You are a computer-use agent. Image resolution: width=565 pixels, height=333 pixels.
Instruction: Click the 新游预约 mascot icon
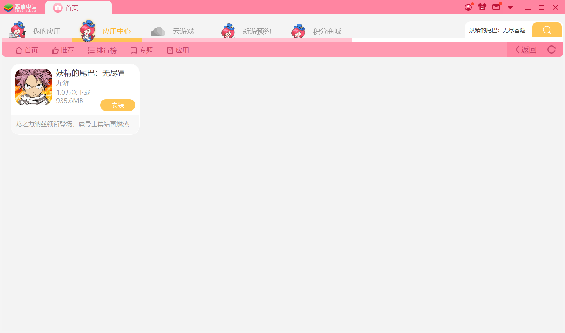point(228,31)
